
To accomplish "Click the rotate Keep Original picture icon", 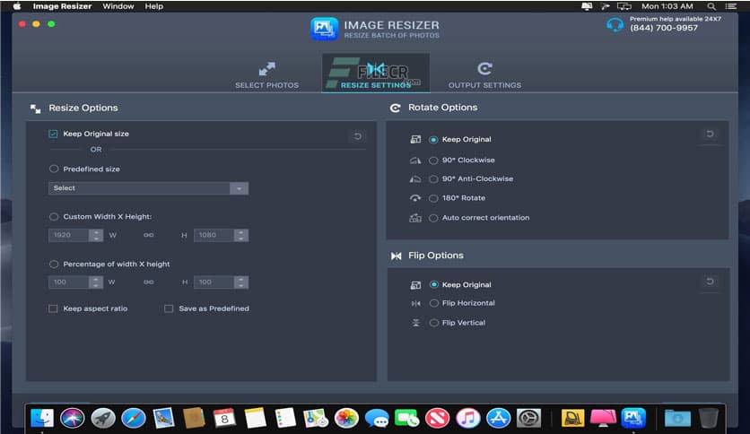I will 415,139.
